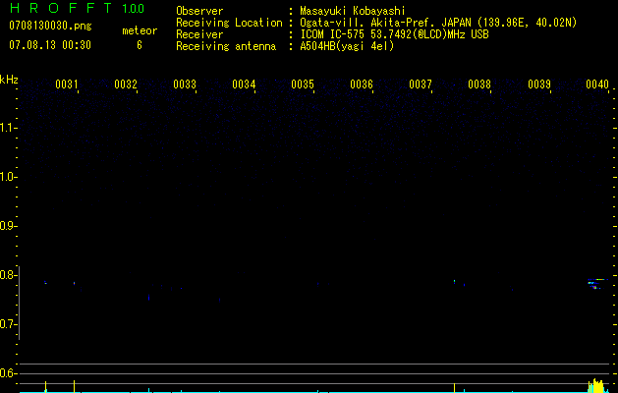Click the 0033 time axis marker

[185, 84]
